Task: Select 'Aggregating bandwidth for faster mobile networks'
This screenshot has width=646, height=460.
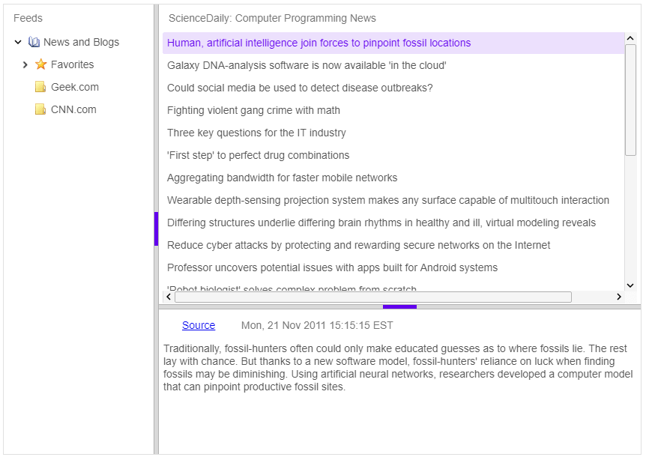Action: point(282,178)
